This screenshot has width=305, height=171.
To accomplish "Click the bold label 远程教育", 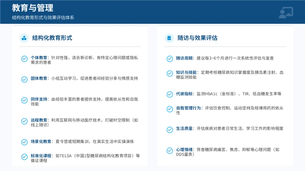I will tap(39, 120).
